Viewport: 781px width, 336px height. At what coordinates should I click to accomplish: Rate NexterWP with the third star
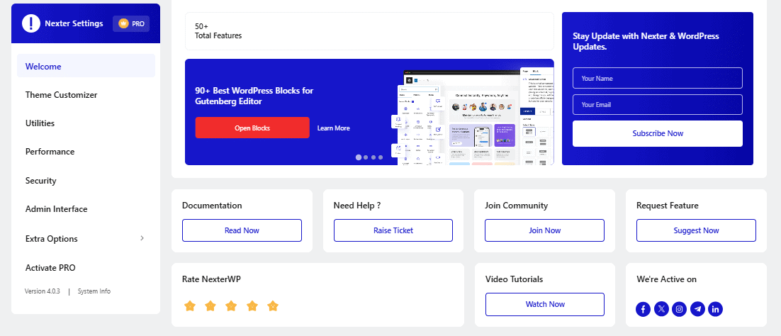point(231,306)
